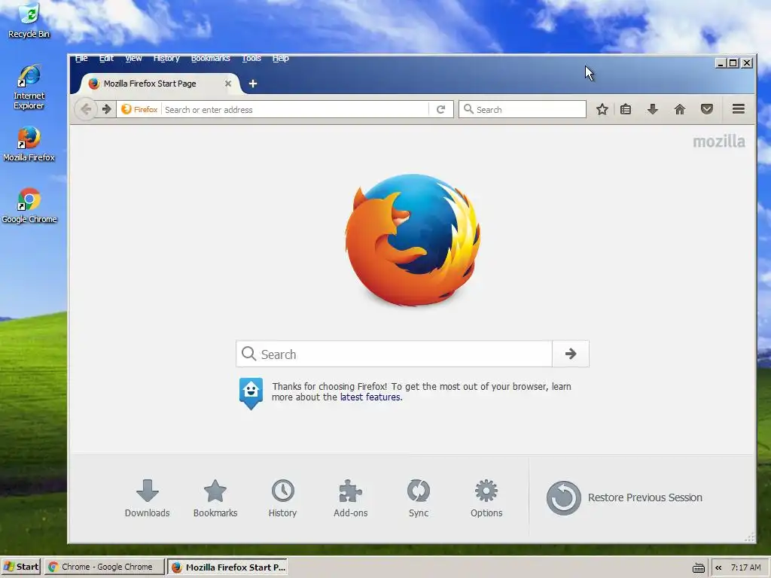
Task: Open the File menu in Firefox
Action: point(81,58)
